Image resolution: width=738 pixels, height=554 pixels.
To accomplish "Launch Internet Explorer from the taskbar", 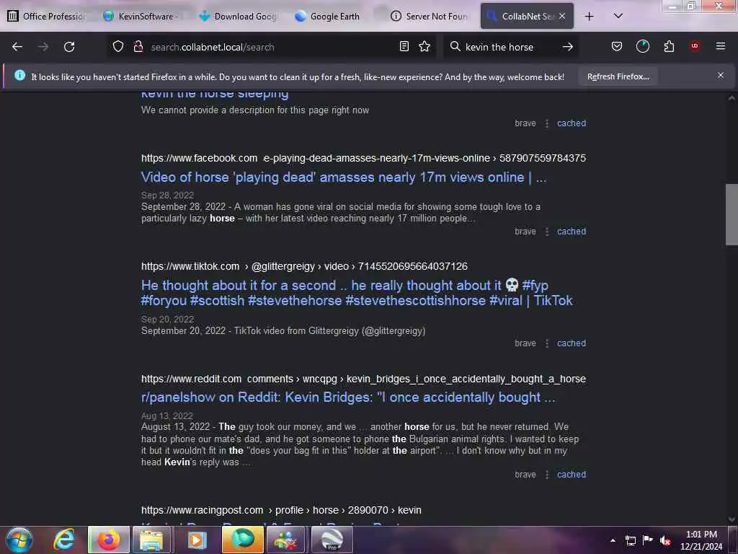I will (x=63, y=540).
